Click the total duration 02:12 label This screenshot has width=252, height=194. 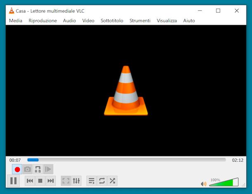(238, 160)
